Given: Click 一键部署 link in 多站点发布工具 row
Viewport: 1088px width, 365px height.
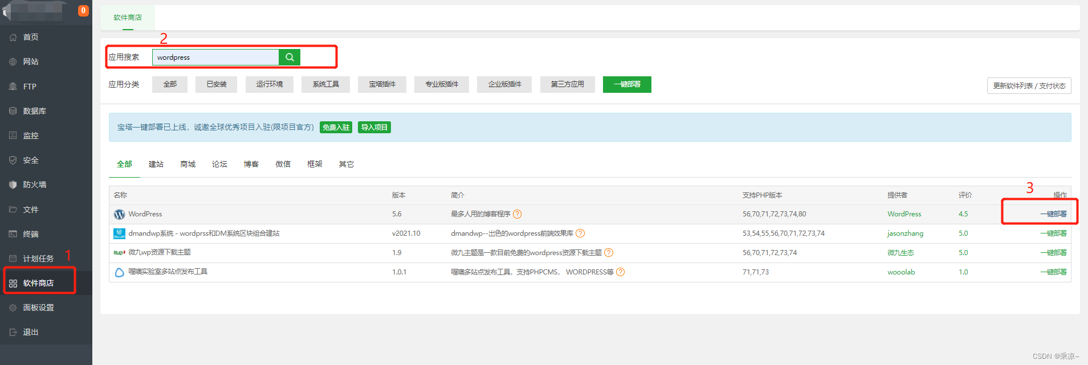Looking at the screenshot, I should coord(1053,272).
